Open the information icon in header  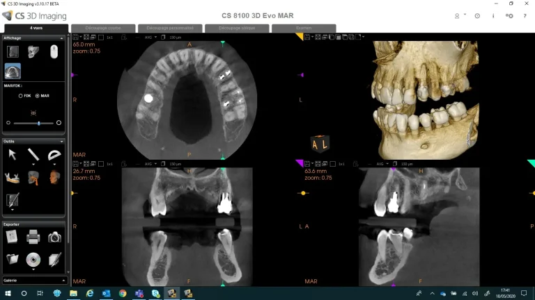pos(493,16)
